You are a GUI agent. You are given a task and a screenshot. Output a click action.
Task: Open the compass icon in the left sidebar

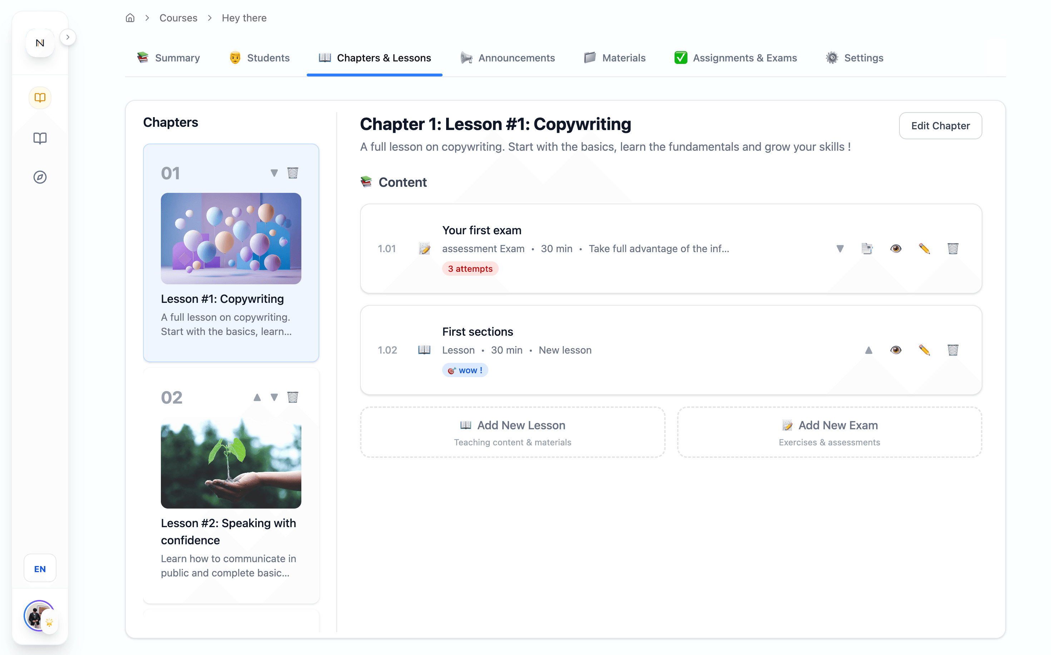coord(40,177)
